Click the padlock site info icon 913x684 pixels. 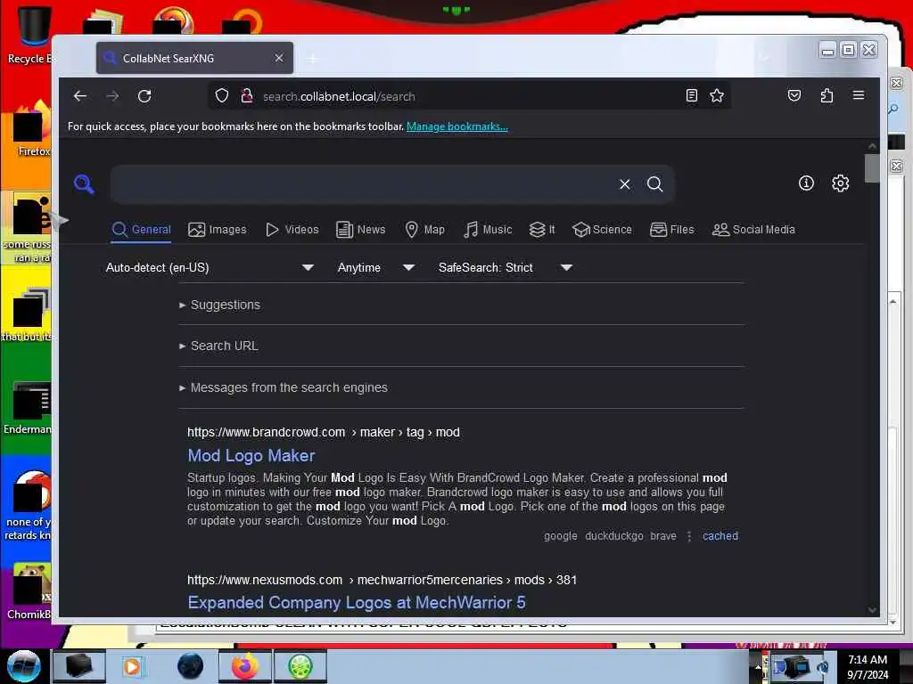(x=247, y=95)
